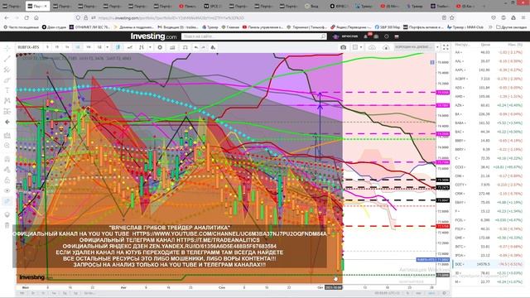Change the candlestick chart style
Viewport: 530px width, 298px height.
[x=118, y=47]
